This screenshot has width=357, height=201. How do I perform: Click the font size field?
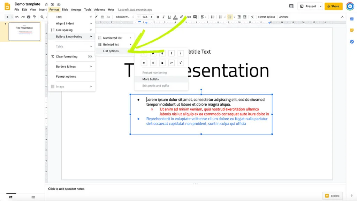(x=145, y=17)
